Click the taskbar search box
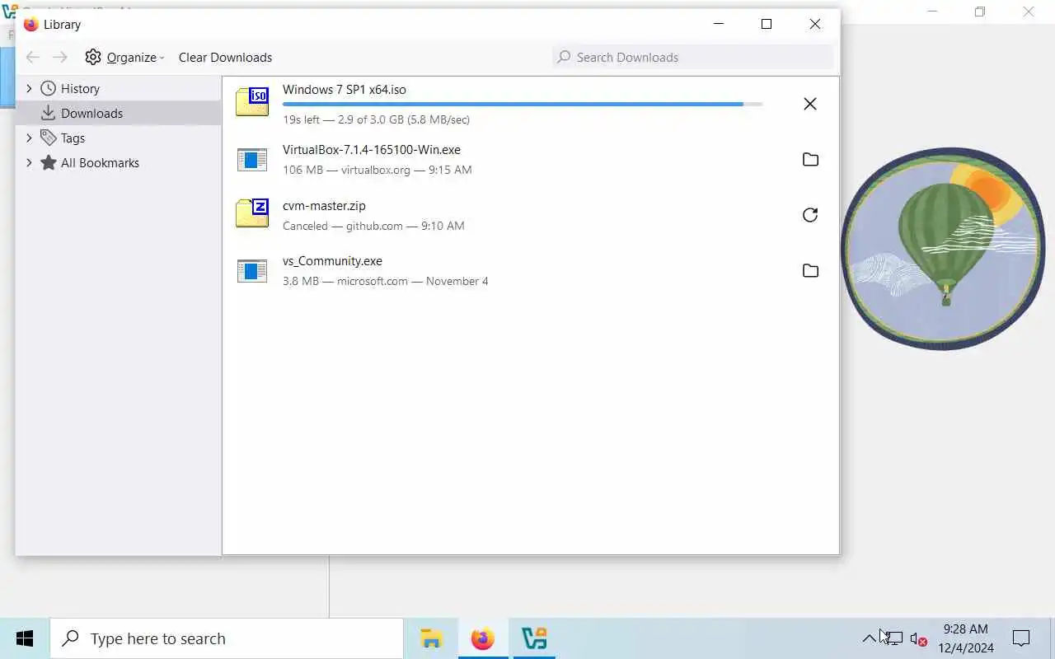The image size is (1055, 659). point(227,638)
